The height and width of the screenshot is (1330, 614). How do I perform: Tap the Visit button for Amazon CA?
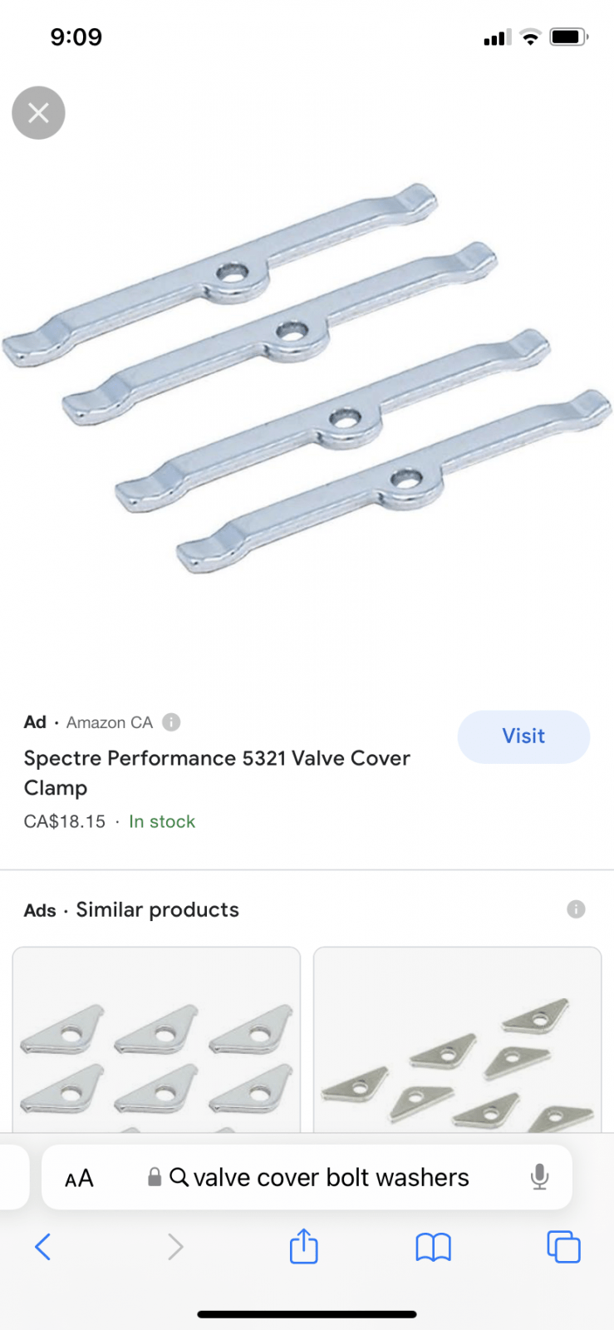tap(523, 736)
